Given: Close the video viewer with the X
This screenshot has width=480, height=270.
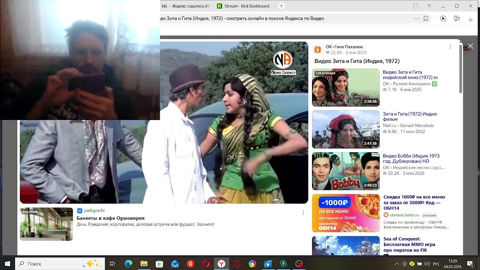Looking at the screenshot, I should point(470,46).
